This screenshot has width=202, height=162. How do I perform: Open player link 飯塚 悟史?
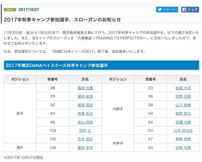(x=85, y=105)
